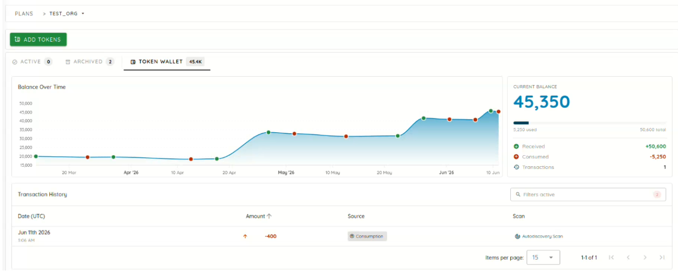
Task: Click the Add Tokens button
Action: click(x=38, y=40)
